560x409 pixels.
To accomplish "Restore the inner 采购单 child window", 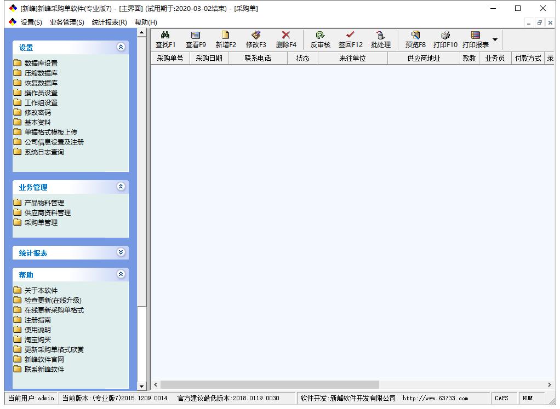I will tap(540, 22).
